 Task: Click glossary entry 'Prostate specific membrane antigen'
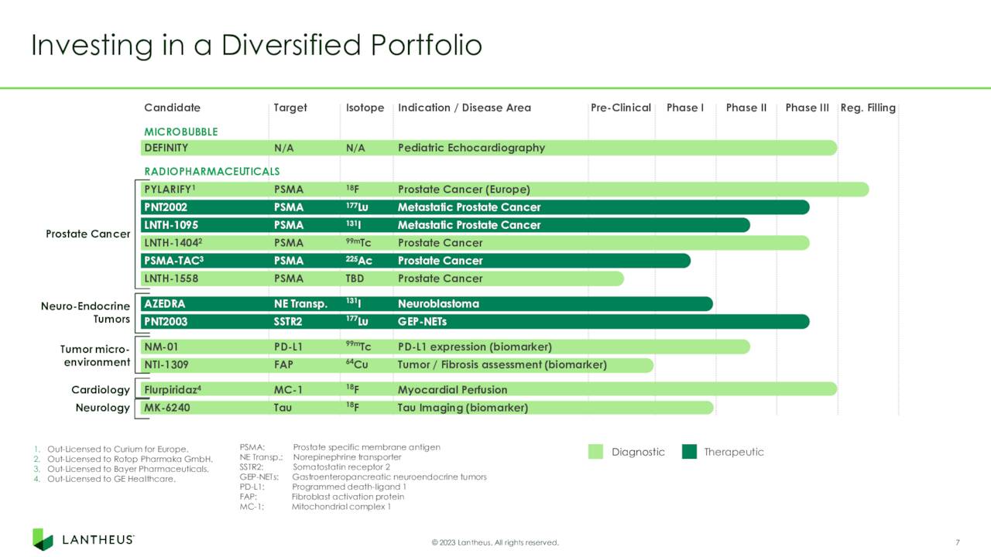coord(367,447)
